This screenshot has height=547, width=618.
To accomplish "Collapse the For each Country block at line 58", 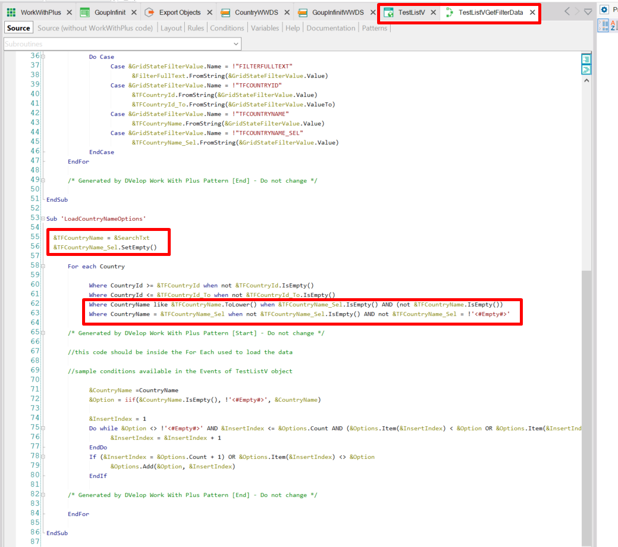I will pos(43,266).
